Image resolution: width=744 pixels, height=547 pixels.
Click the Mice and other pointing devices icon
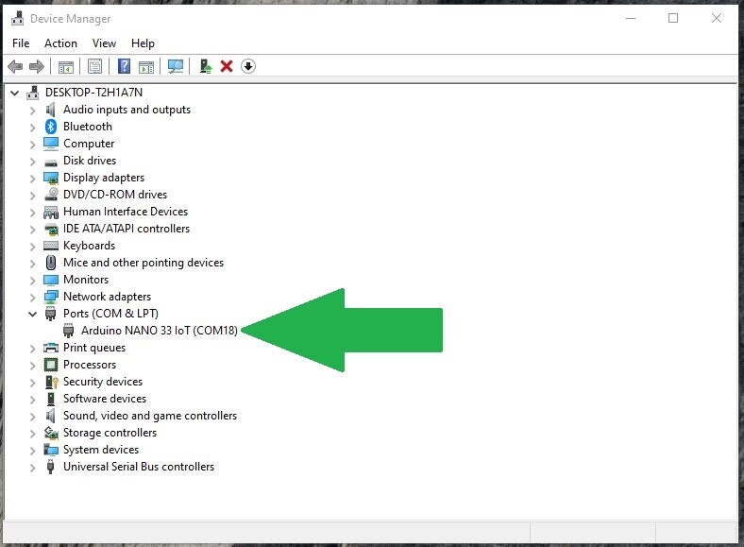(x=51, y=263)
